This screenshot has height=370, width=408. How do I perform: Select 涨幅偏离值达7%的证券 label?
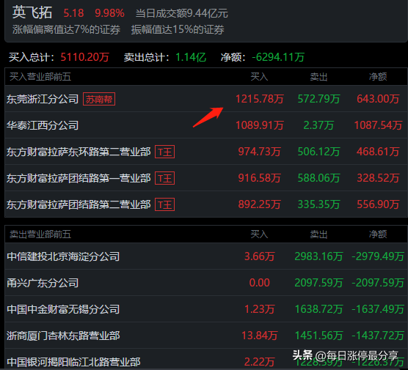(x=66, y=29)
